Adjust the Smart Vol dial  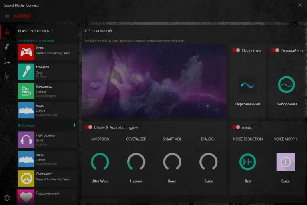click(x=172, y=162)
